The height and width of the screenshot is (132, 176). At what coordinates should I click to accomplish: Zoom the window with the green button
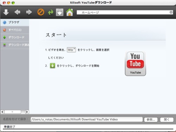coord(13,3)
